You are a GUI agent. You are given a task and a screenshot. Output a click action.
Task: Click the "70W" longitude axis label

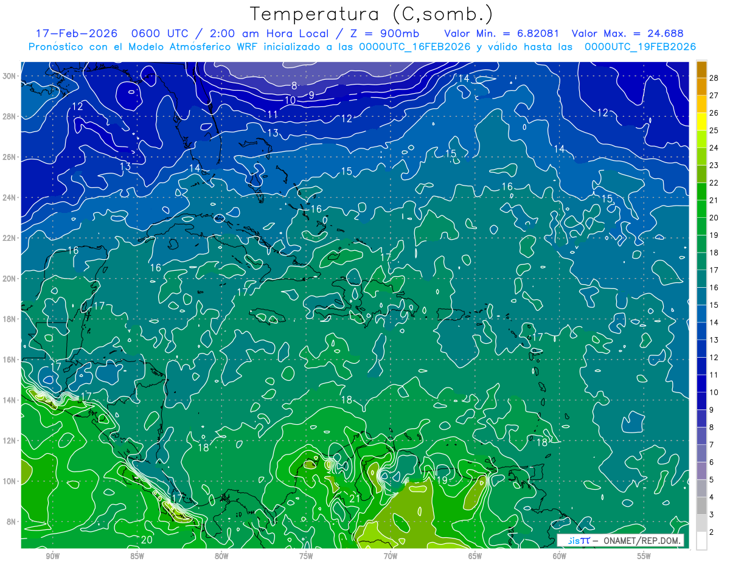pos(391,556)
